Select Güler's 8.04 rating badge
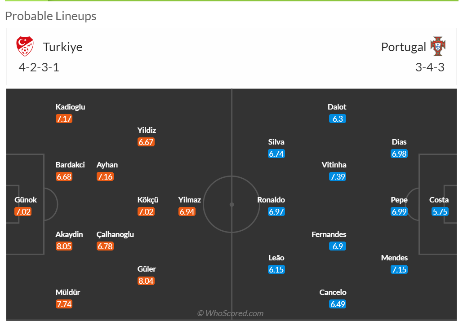Image resolution: width=463 pixels, height=321 pixels. point(146,281)
